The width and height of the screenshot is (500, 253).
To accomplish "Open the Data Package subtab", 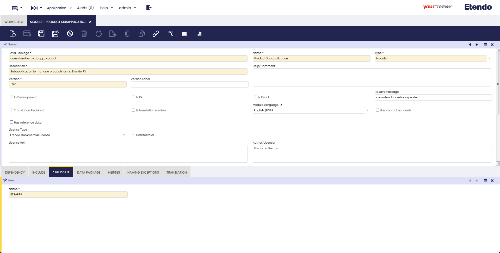I will click(89, 172).
